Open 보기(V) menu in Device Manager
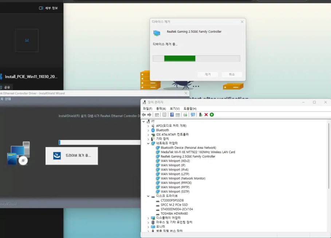The width and height of the screenshot is (331, 238). click(174, 109)
